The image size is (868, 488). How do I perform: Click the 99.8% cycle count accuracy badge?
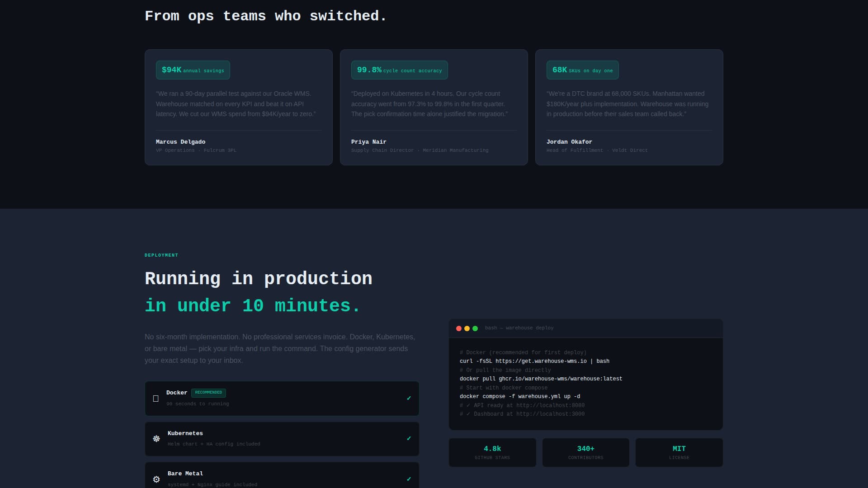tap(400, 70)
